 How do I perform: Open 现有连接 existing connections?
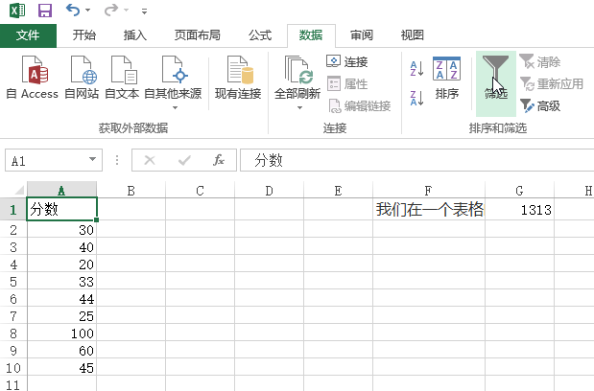238,79
